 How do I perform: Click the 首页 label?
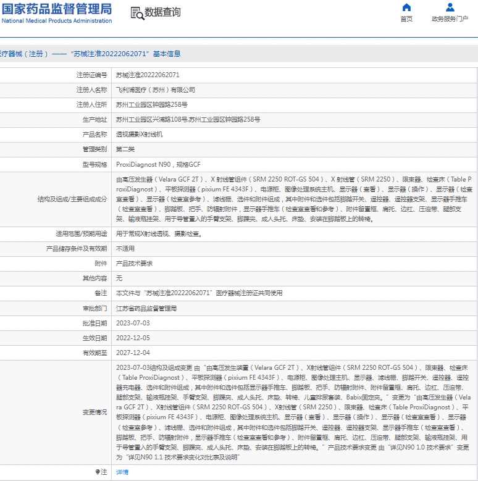click(x=406, y=19)
